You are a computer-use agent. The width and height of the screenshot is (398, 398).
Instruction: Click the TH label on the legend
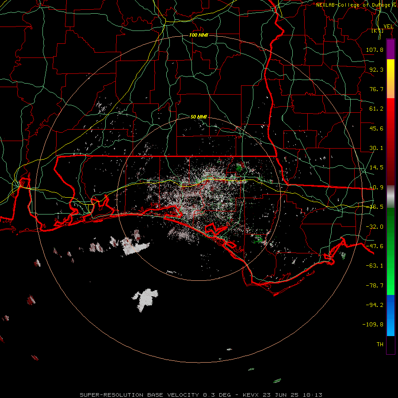[380, 344]
